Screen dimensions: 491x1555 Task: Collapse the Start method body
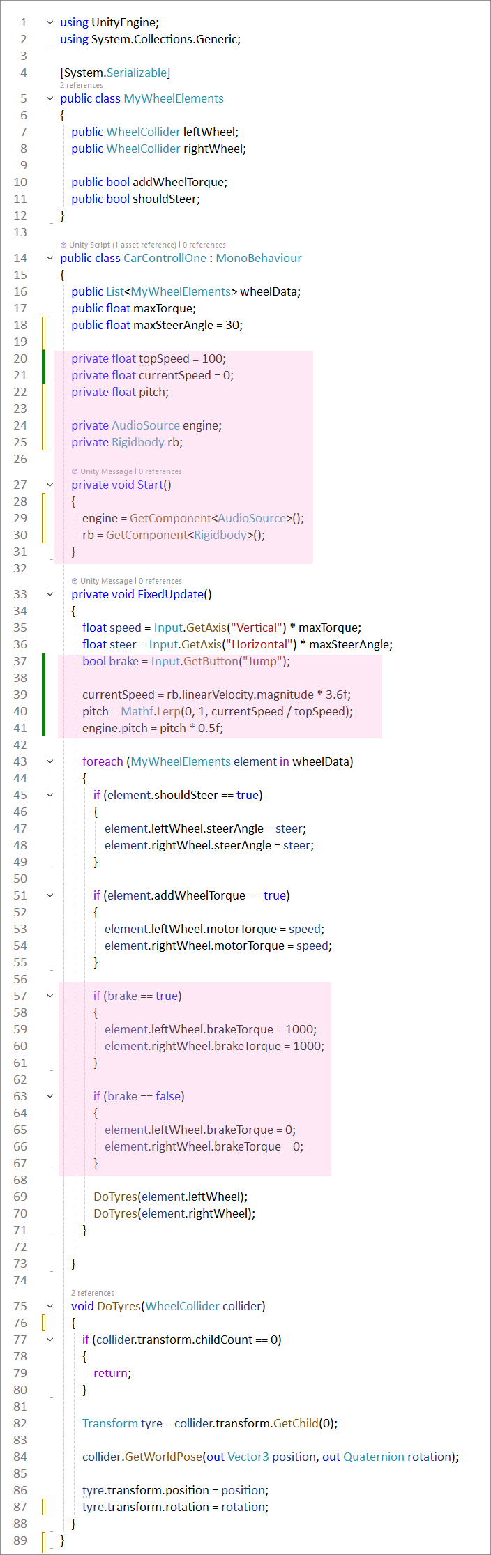[x=50, y=485]
